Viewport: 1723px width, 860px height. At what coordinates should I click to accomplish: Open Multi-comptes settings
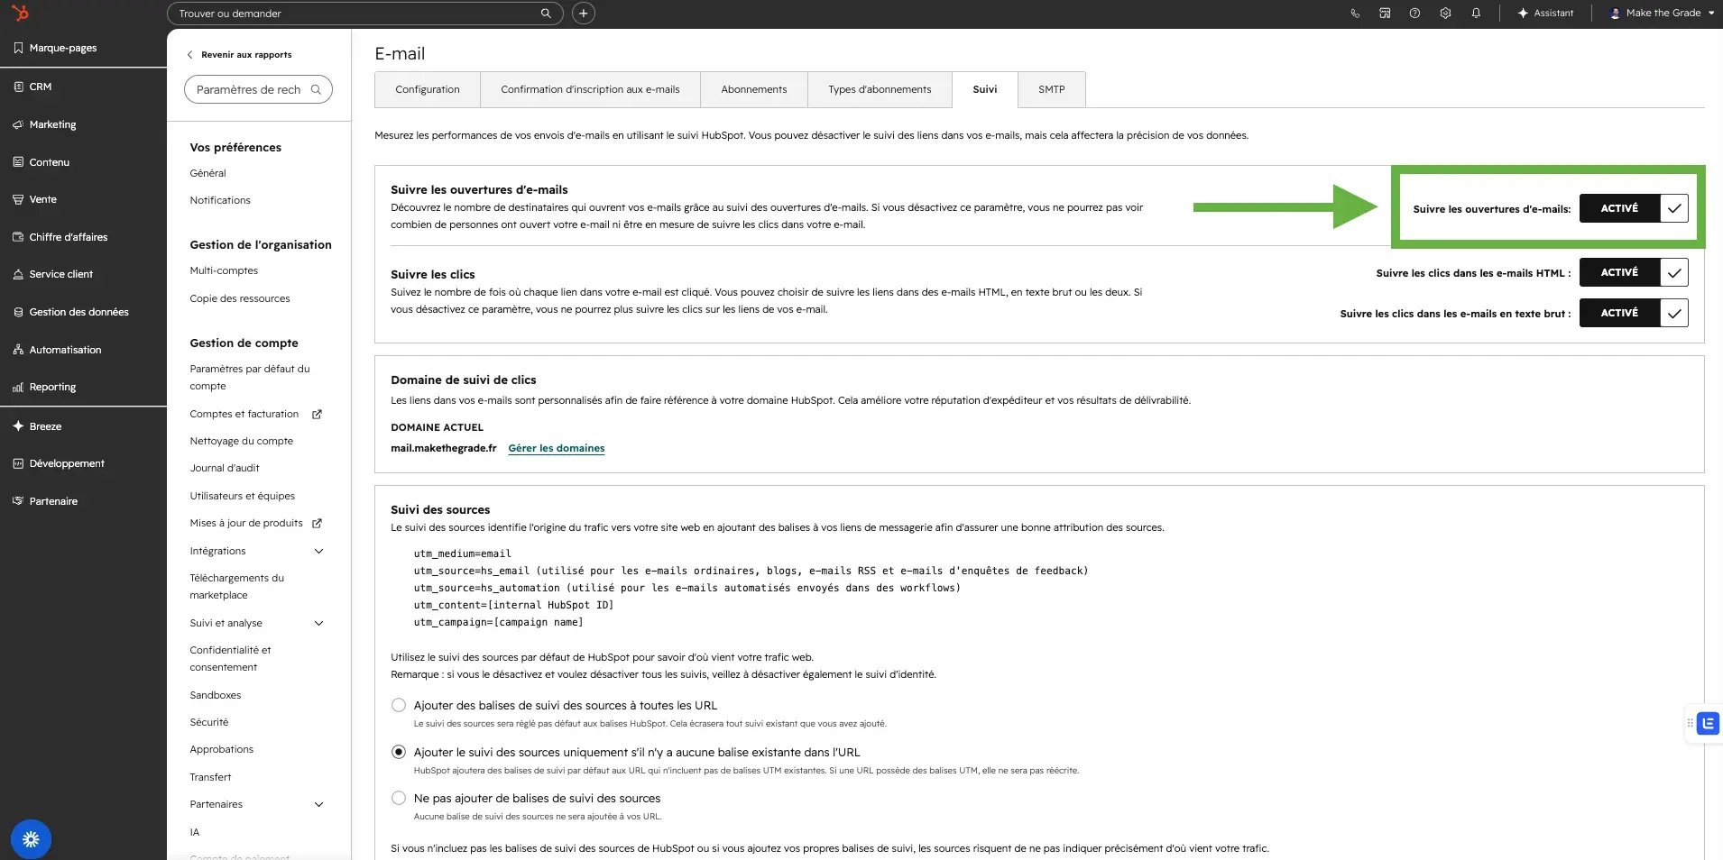(224, 270)
